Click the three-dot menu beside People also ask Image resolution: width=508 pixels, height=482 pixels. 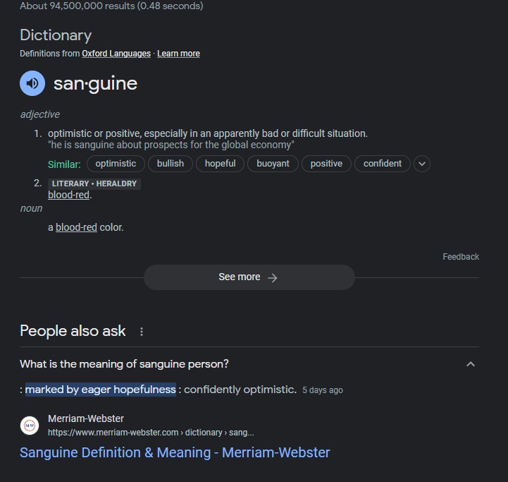click(142, 332)
